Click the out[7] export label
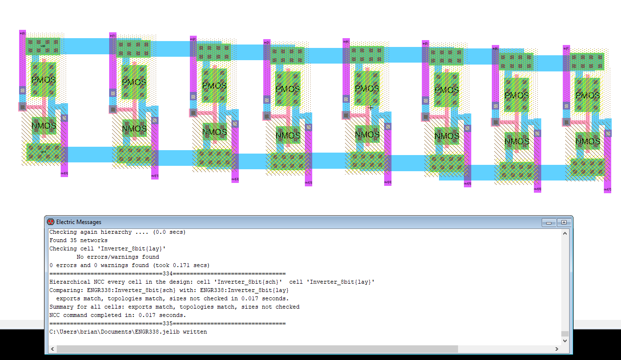This screenshot has height=360, width=621. (x=607, y=189)
